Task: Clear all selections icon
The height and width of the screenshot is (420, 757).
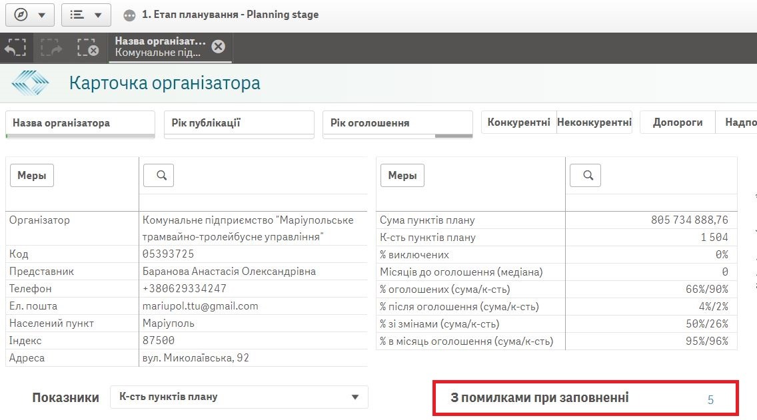Action: pos(87,48)
